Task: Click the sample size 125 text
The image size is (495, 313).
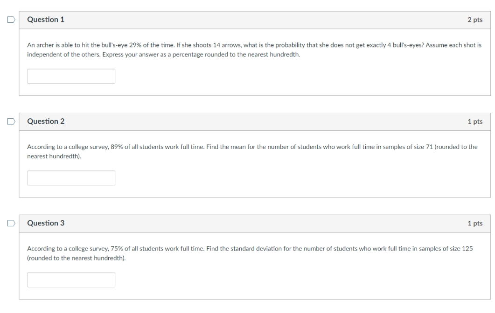Action: 467,249
